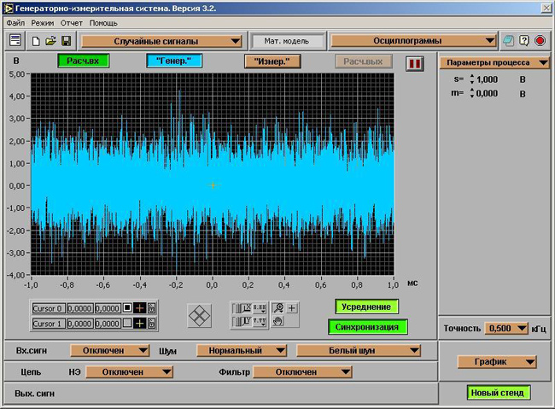
Task: Click the red stop circle icon
Action: coord(540,41)
